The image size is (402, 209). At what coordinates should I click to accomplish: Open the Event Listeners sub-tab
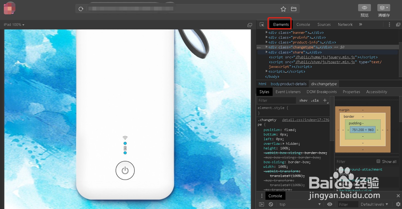click(x=288, y=92)
